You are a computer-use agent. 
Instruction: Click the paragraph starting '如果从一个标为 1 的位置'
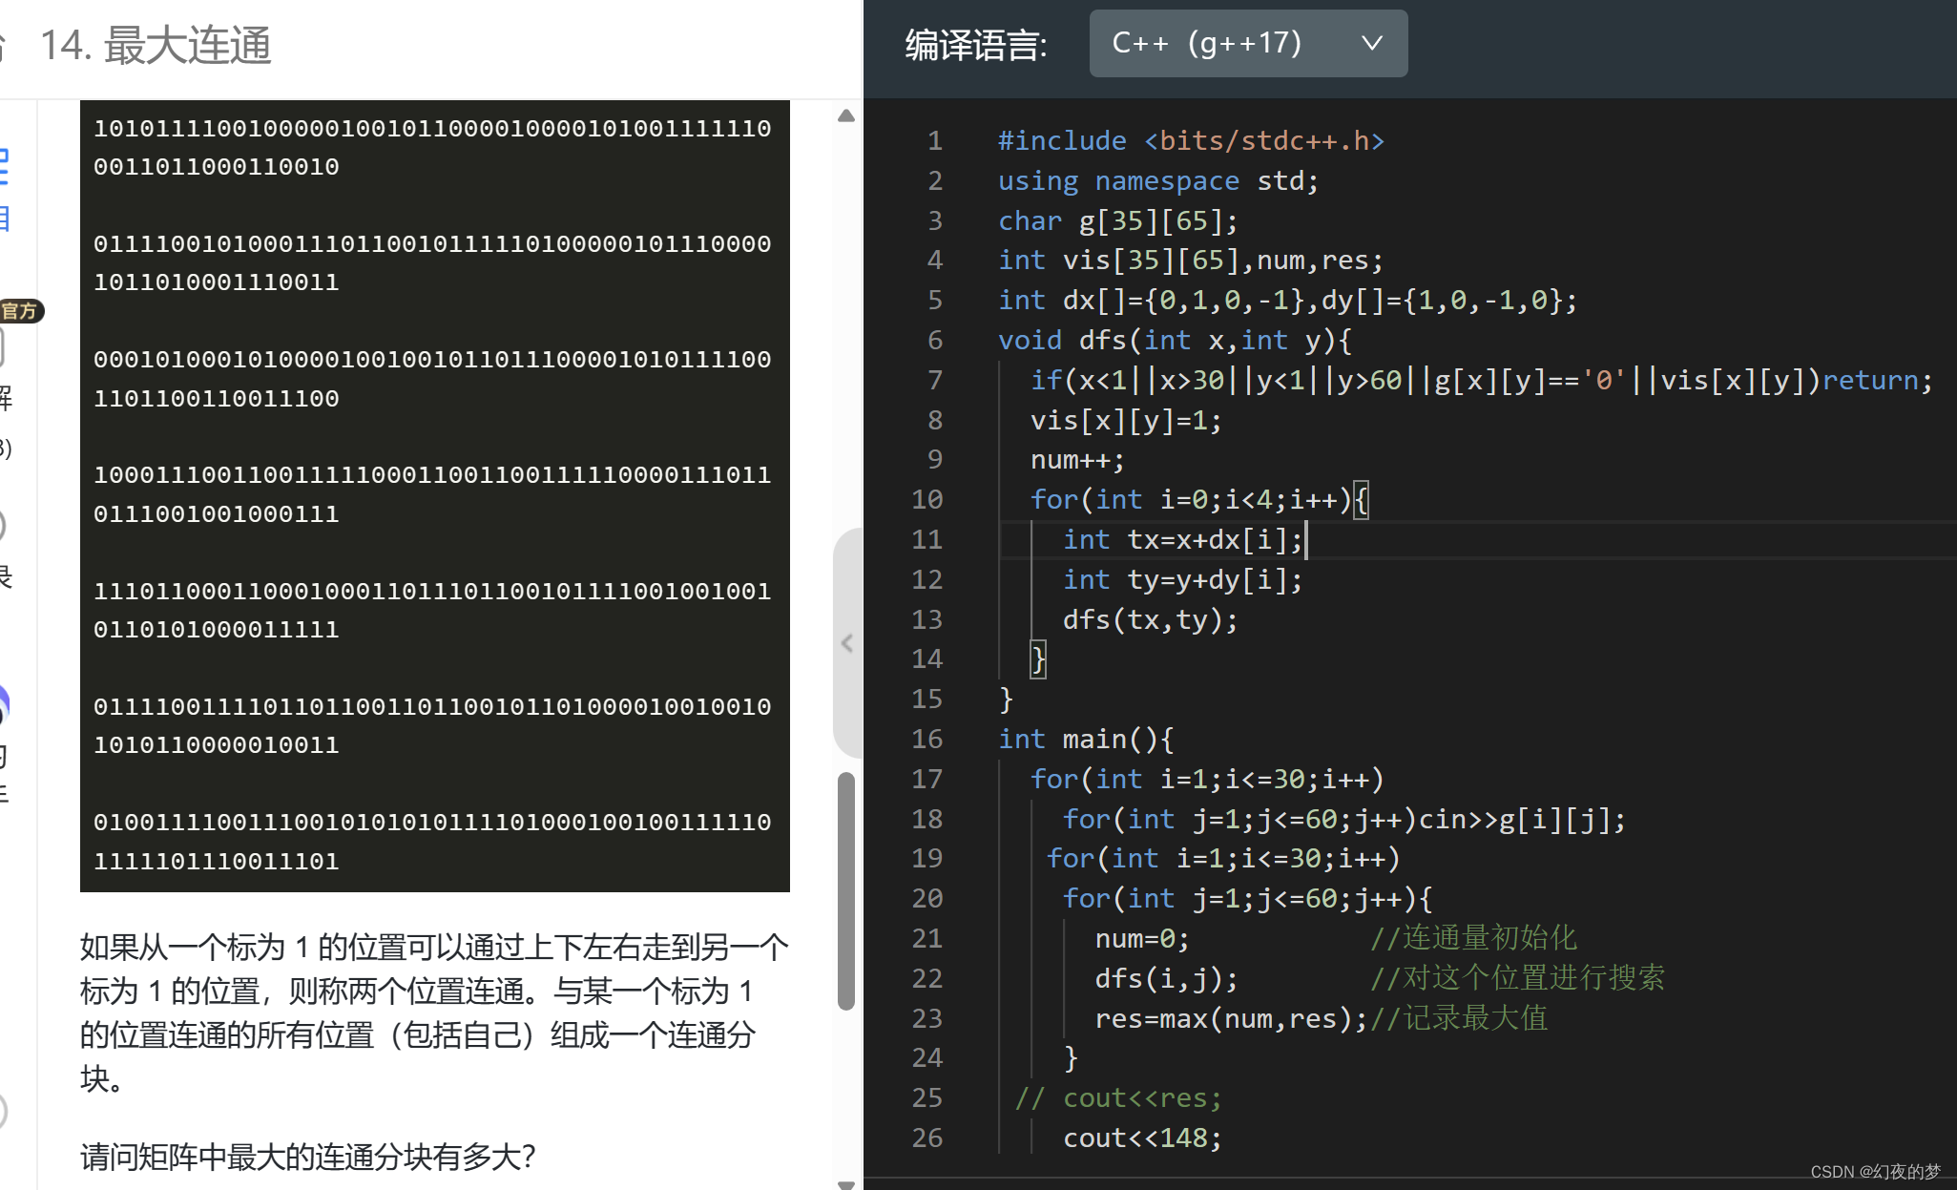[x=434, y=1013]
